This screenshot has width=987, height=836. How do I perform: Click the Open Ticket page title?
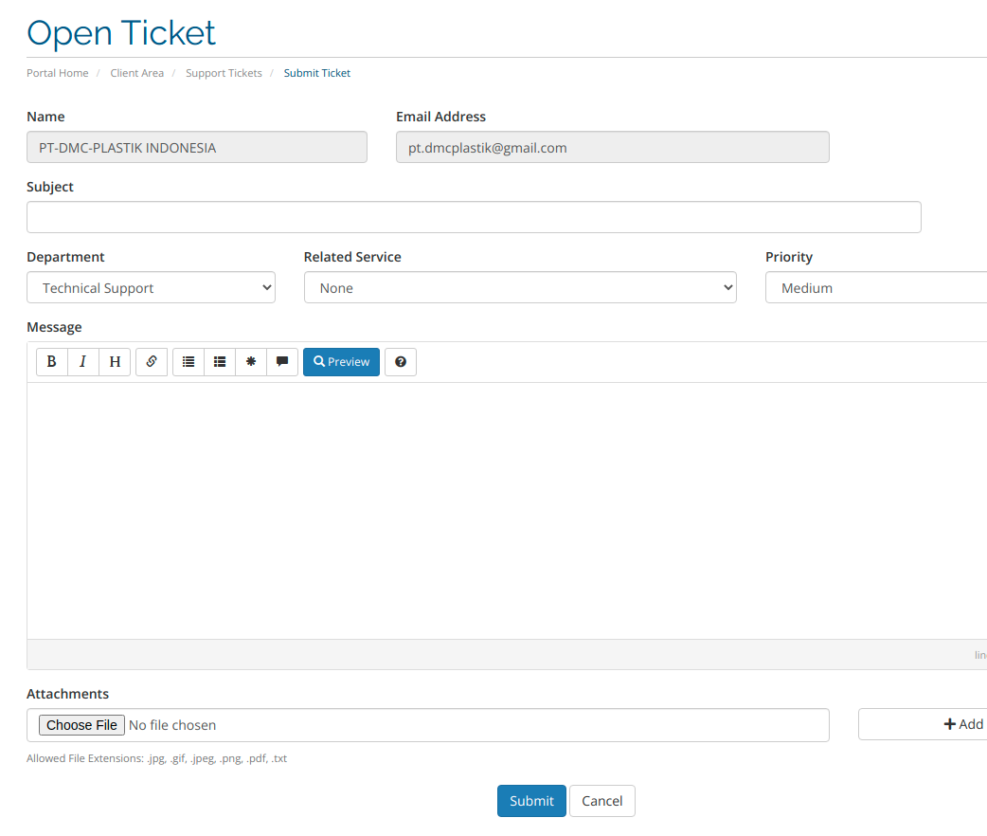pos(121,33)
